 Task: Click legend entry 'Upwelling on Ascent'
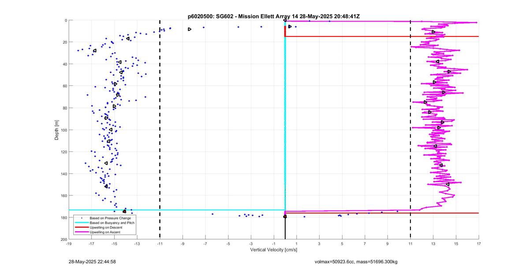coord(106,232)
